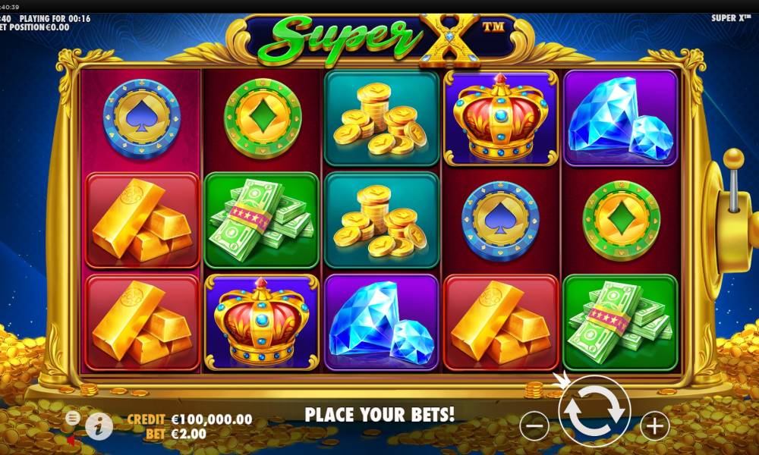Select the bottom-right cash stack symbol
Screen dimensions: 759x455
click(621, 322)
